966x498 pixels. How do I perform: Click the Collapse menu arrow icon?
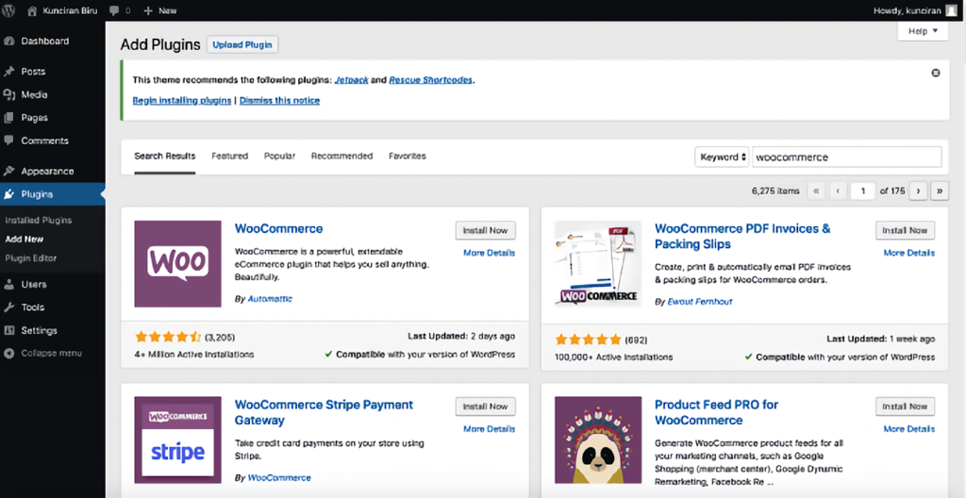(8, 353)
